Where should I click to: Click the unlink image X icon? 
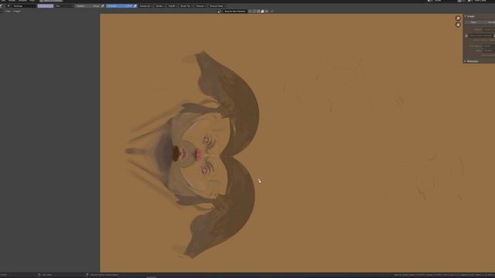pyautogui.click(x=267, y=12)
